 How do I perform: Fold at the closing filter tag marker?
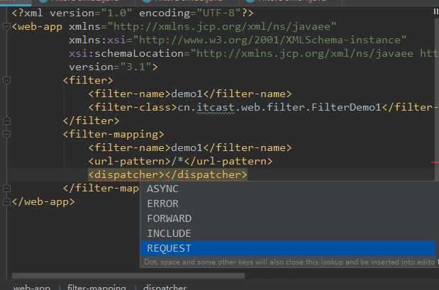6,121
